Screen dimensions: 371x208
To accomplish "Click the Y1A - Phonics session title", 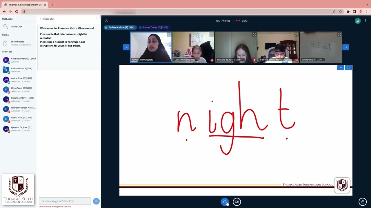I will [223, 21].
